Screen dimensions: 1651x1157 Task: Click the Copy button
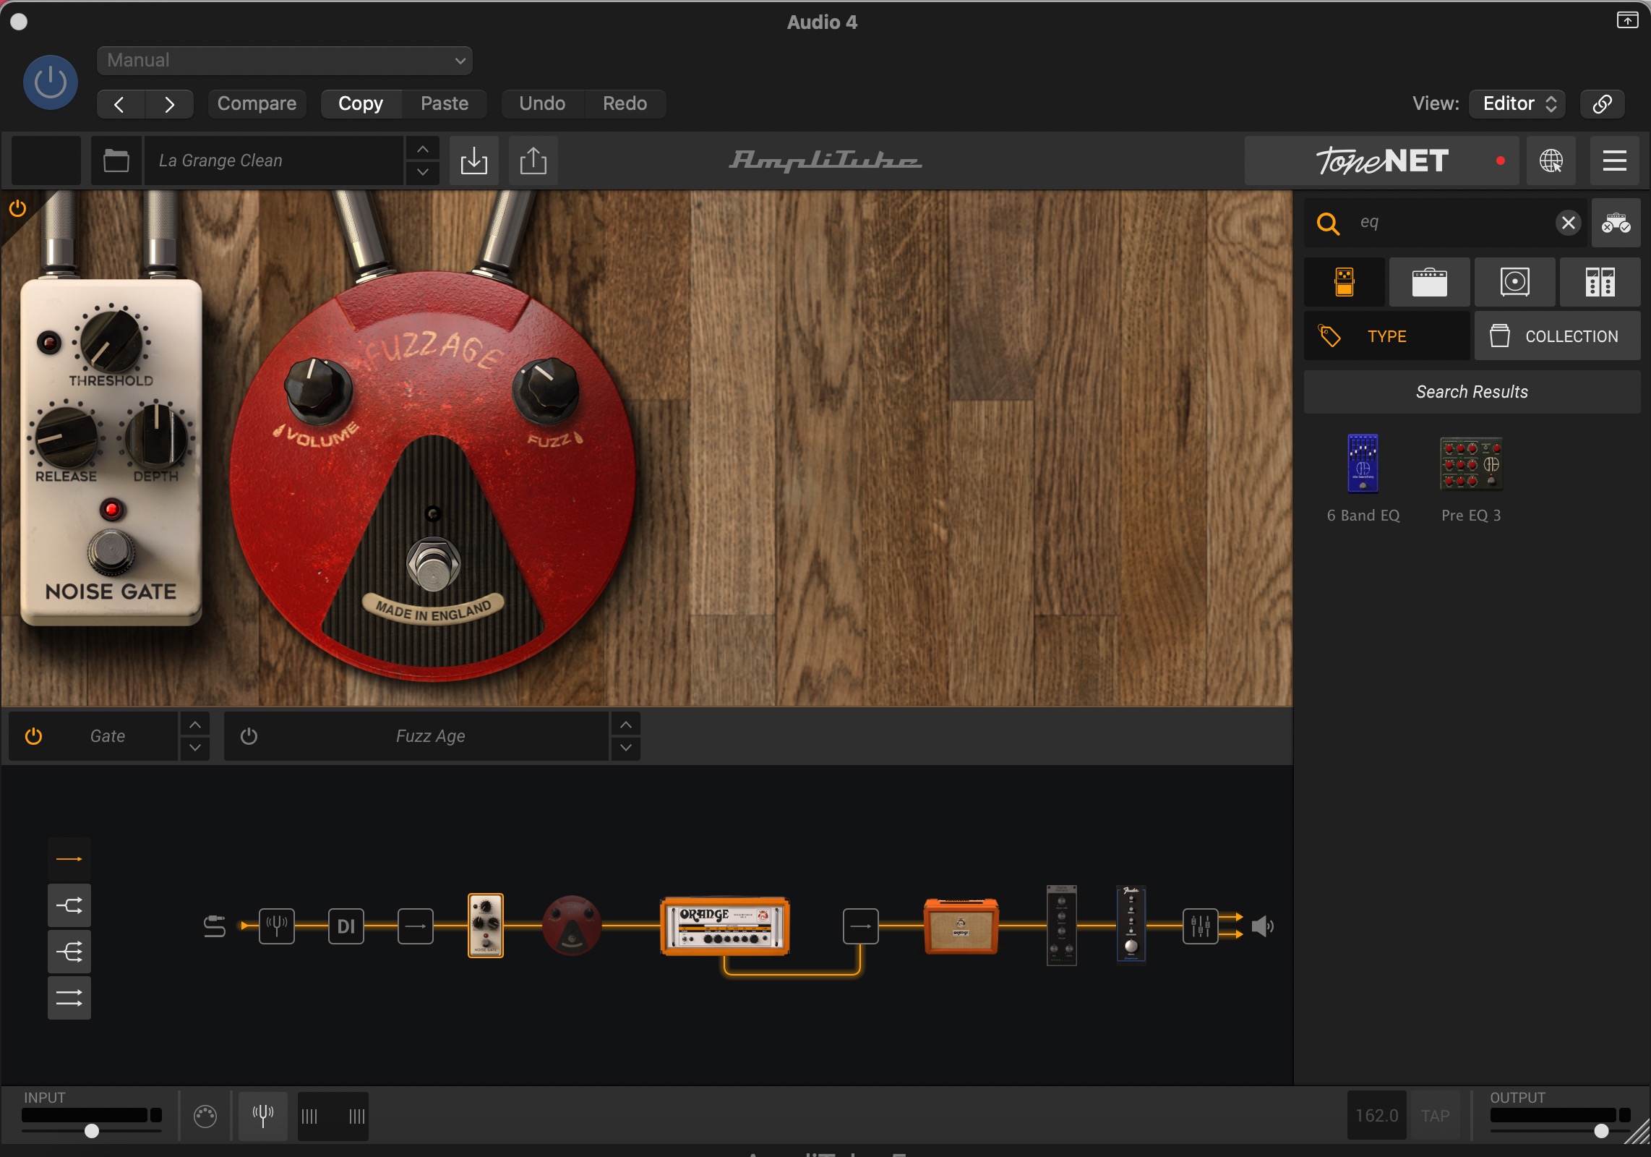(361, 104)
